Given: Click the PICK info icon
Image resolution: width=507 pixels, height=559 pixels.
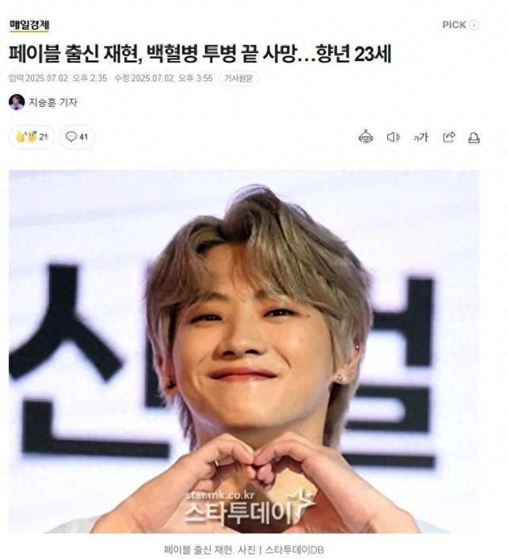Looking at the screenshot, I should click(474, 25).
